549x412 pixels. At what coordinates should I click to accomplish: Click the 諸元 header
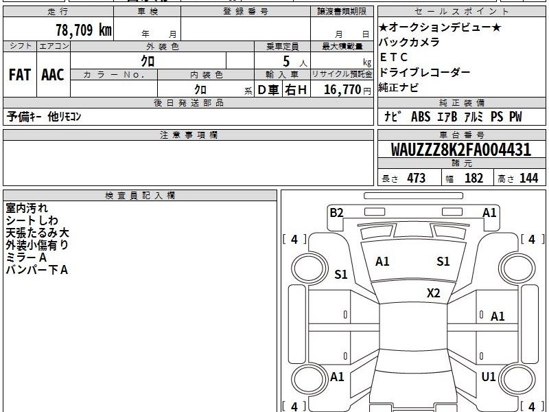[461, 163]
